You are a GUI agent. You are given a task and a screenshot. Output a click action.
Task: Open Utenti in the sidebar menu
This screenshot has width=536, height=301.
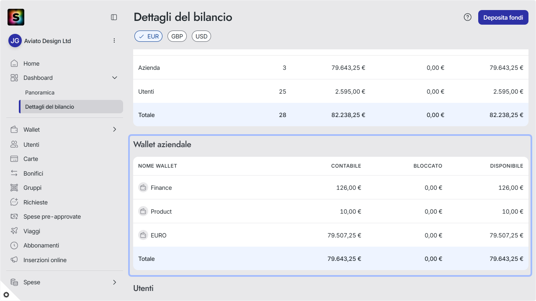coord(31,145)
